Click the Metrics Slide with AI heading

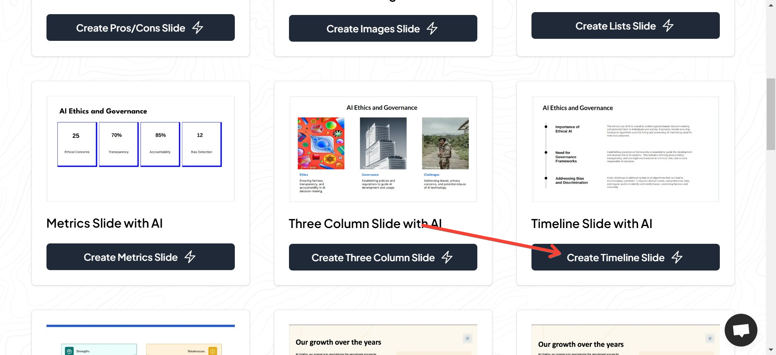pyautogui.click(x=104, y=223)
